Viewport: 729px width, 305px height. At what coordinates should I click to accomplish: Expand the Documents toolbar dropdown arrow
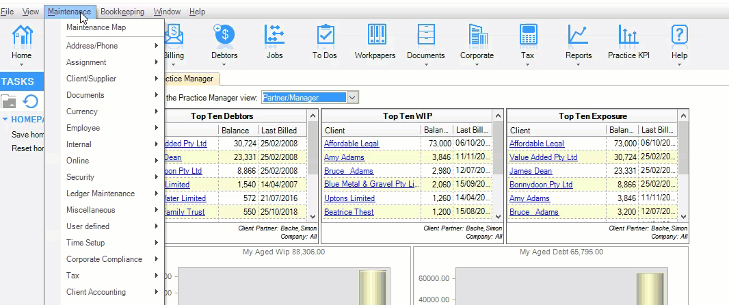click(426, 65)
